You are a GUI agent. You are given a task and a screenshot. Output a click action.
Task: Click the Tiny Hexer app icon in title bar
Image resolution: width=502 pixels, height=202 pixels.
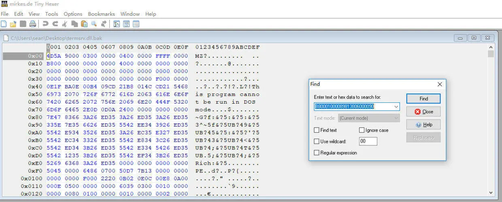click(4, 4)
